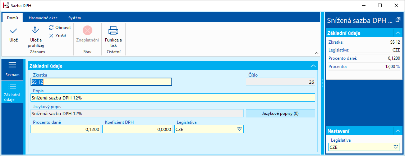Image resolution: width=405 pixels, height=156 pixels.
Task: Click the K2 application icon in title bar
Action: click(x=6, y=5)
